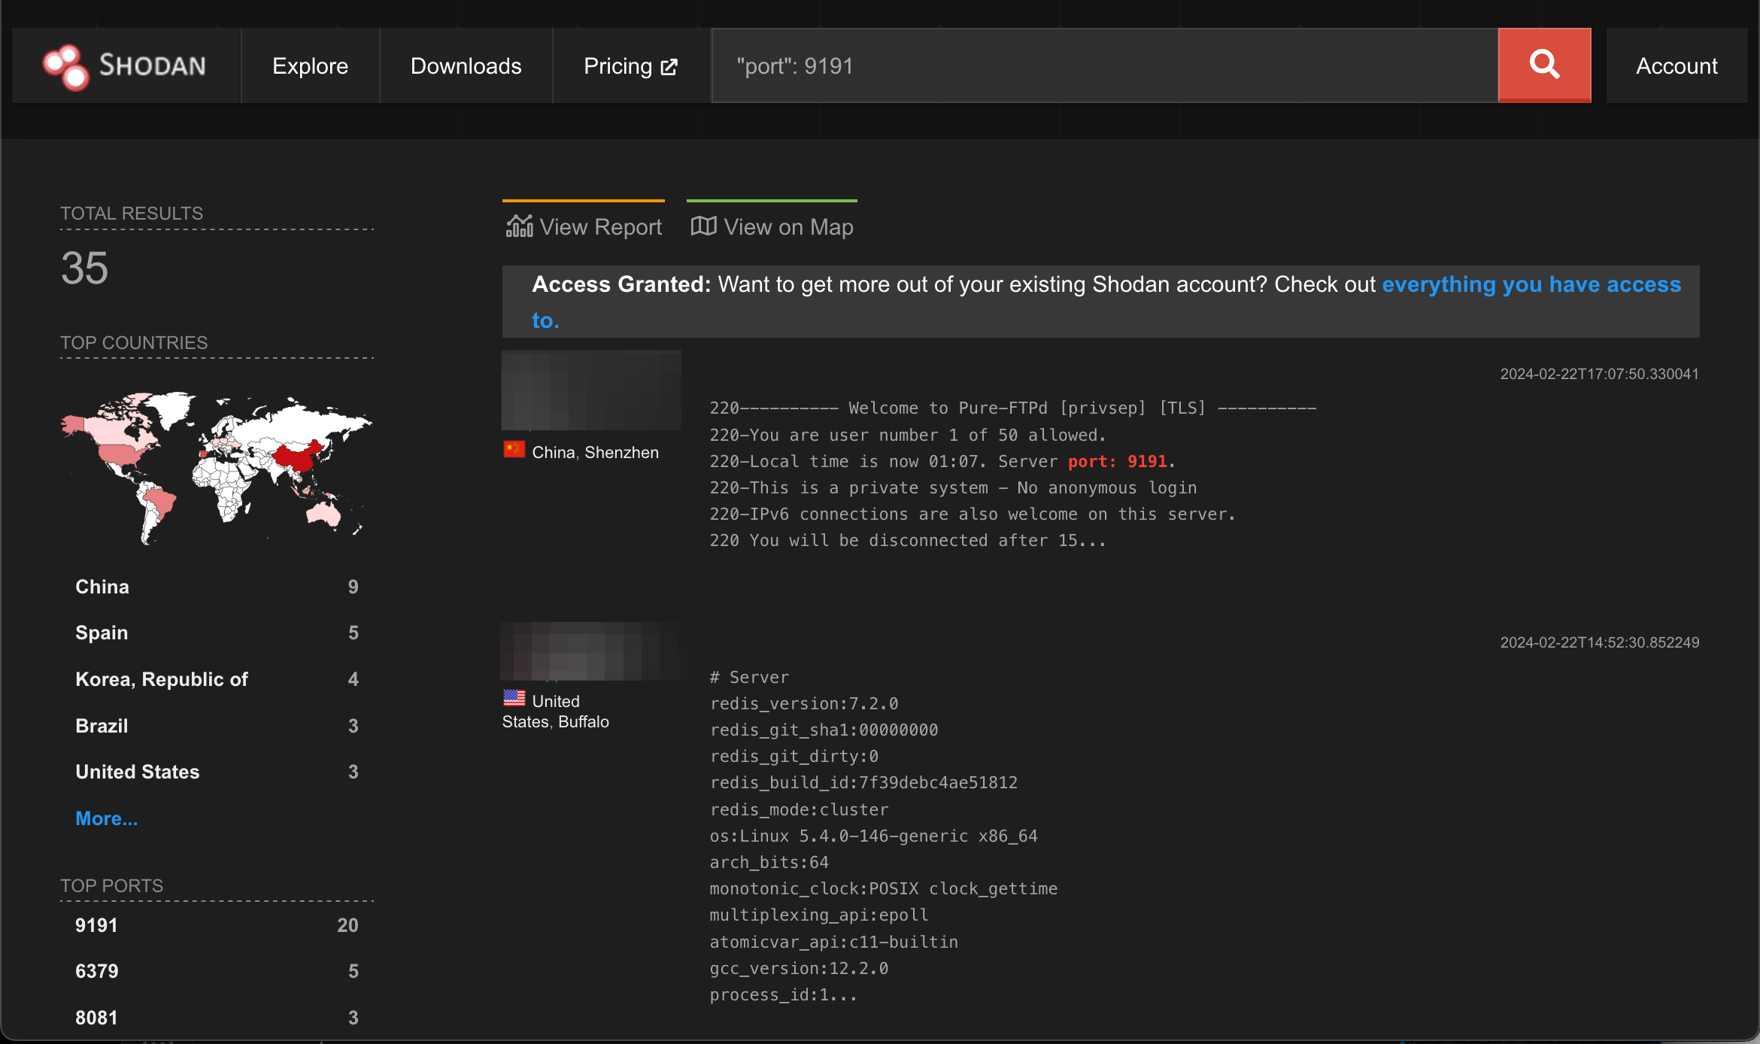
Task: Click the Shodan logo icon
Action: [65, 66]
